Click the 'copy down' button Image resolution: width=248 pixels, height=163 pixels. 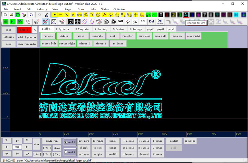144,36
